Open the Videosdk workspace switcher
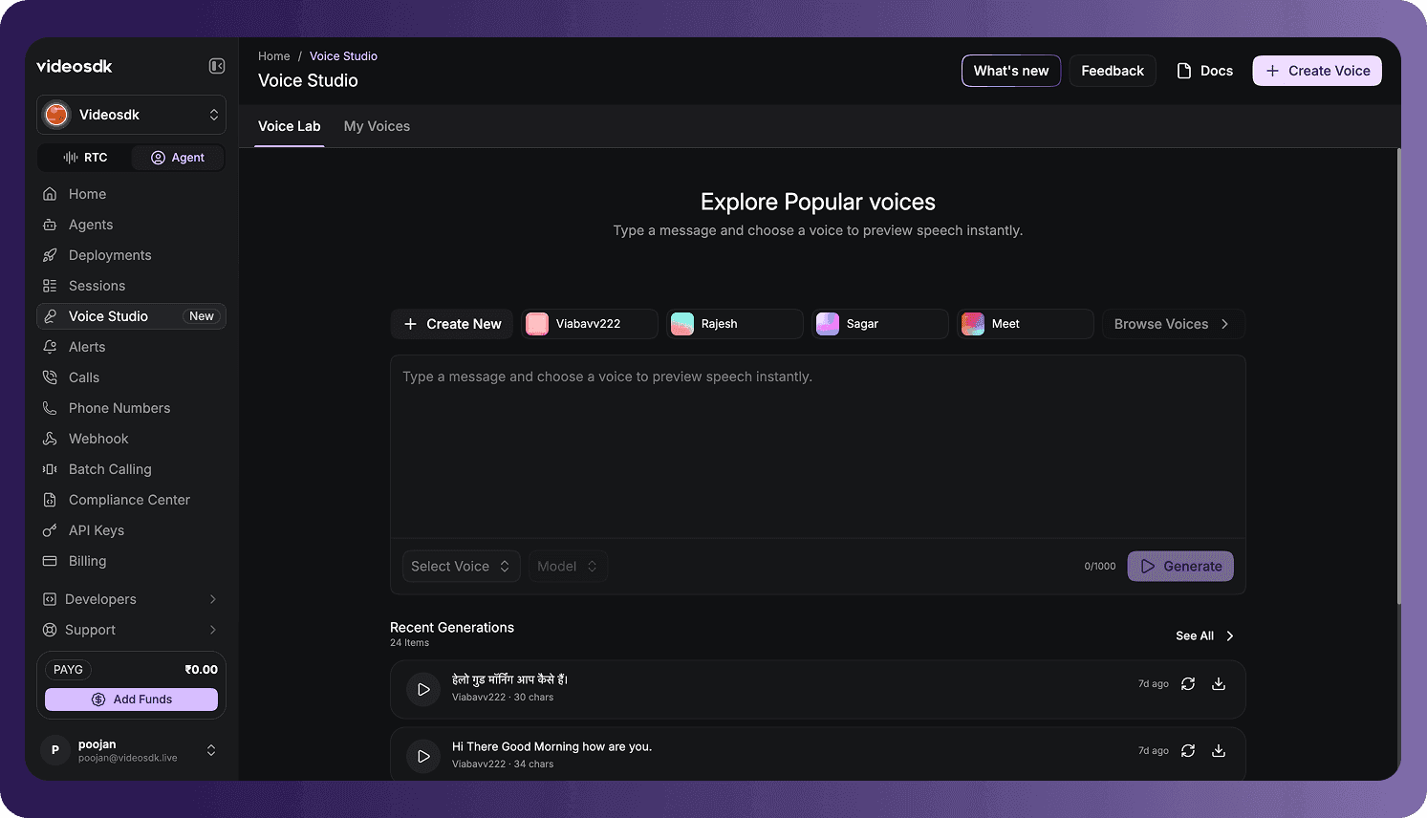Viewport: 1427px width, 818px height. [x=131, y=115]
